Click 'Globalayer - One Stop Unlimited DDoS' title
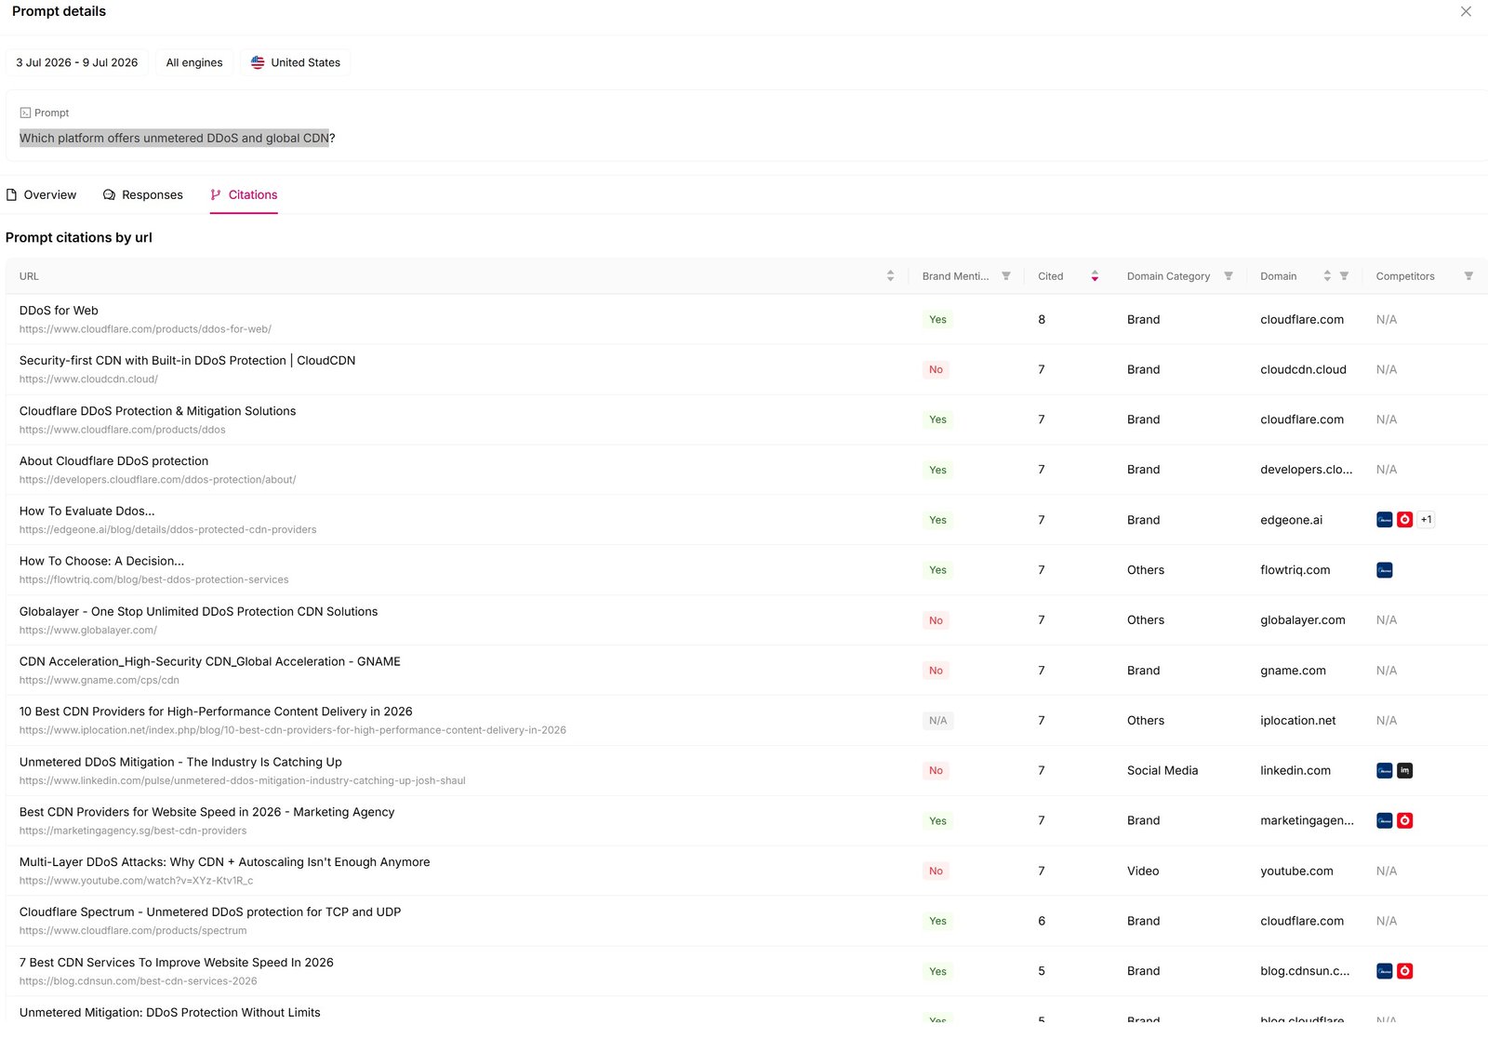The image size is (1488, 1038). [198, 612]
